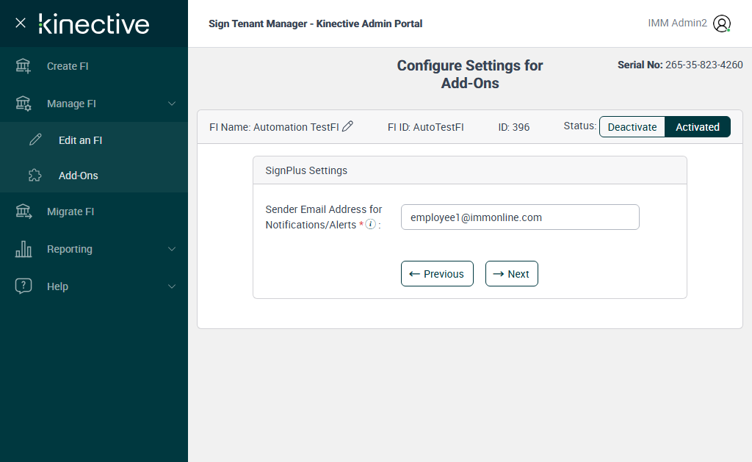Image resolution: width=752 pixels, height=462 pixels.
Task: Expand the Reporting menu chevron
Action: click(172, 249)
